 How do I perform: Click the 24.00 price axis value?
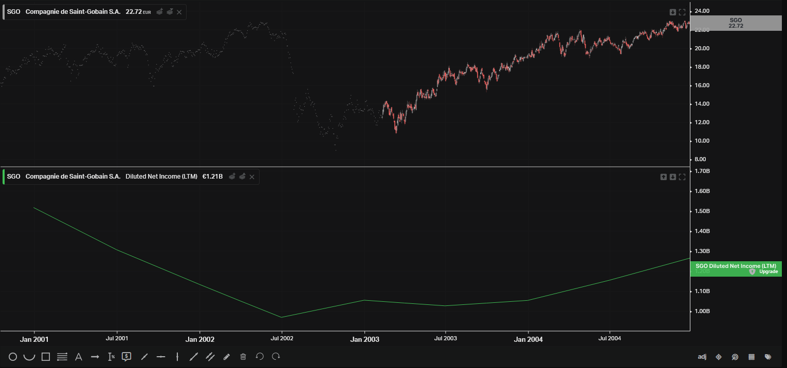(702, 11)
